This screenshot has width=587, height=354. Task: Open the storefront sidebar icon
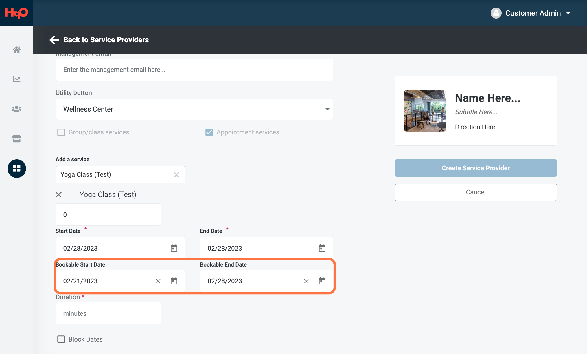pyautogui.click(x=17, y=138)
